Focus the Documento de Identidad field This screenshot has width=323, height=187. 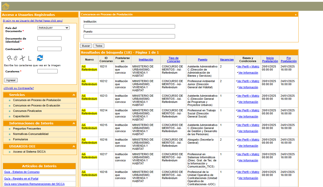(x=49, y=38)
